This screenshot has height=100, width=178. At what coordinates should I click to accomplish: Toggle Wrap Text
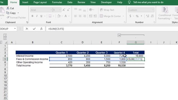[x=107, y=10]
